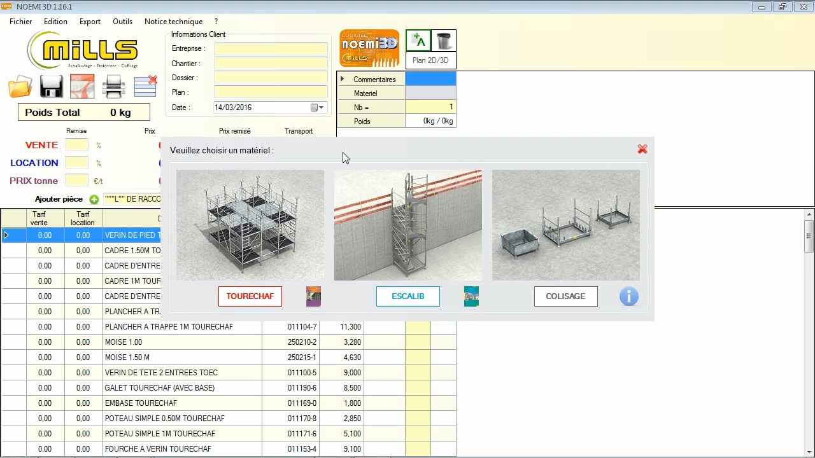Select the EMBASE TOURECHAF row
815x458 pixels.
point(228,403)
